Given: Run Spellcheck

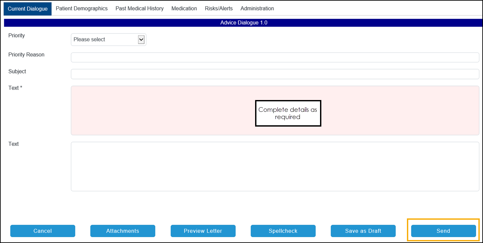Looking at the screenshot, I should [283, 231].
